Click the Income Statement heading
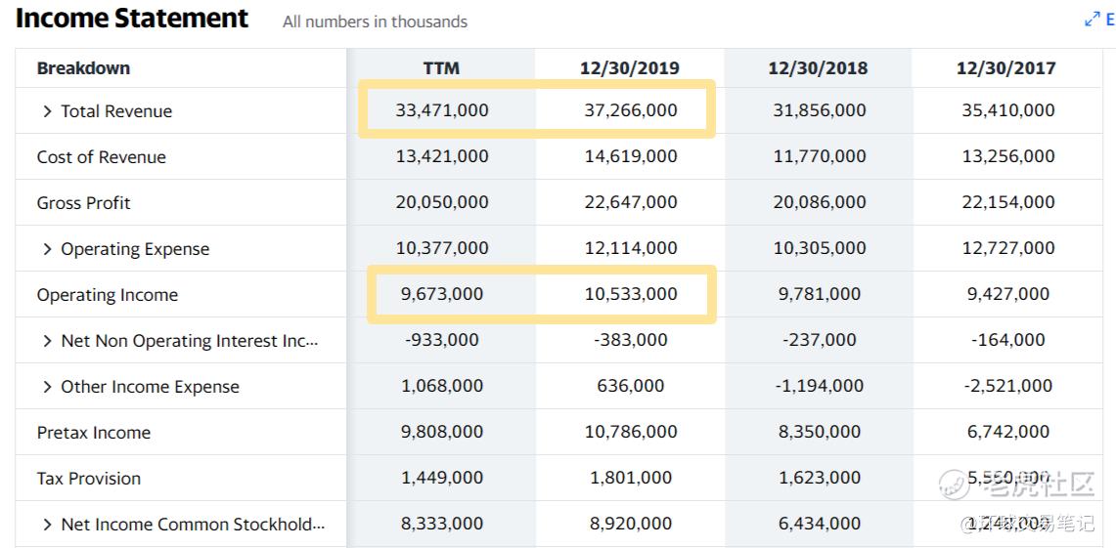This screenshot has width=1116, height=548. [x=132, y=19]
